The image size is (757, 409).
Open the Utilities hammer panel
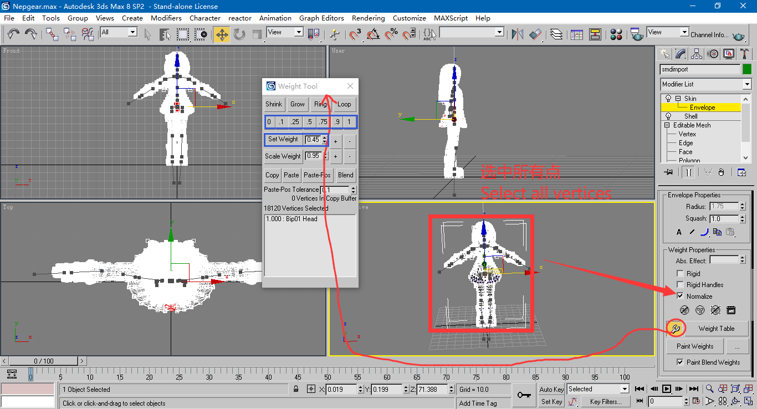click(x=745, y=54)
